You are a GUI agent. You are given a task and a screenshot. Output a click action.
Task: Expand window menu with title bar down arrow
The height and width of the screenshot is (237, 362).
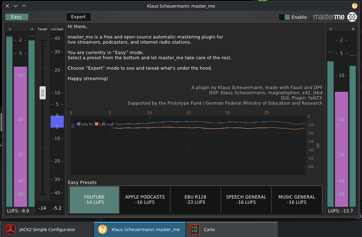[16, 6]
